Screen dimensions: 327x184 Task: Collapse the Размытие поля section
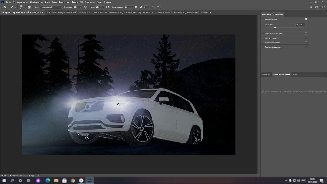click(x=263, y=19)
